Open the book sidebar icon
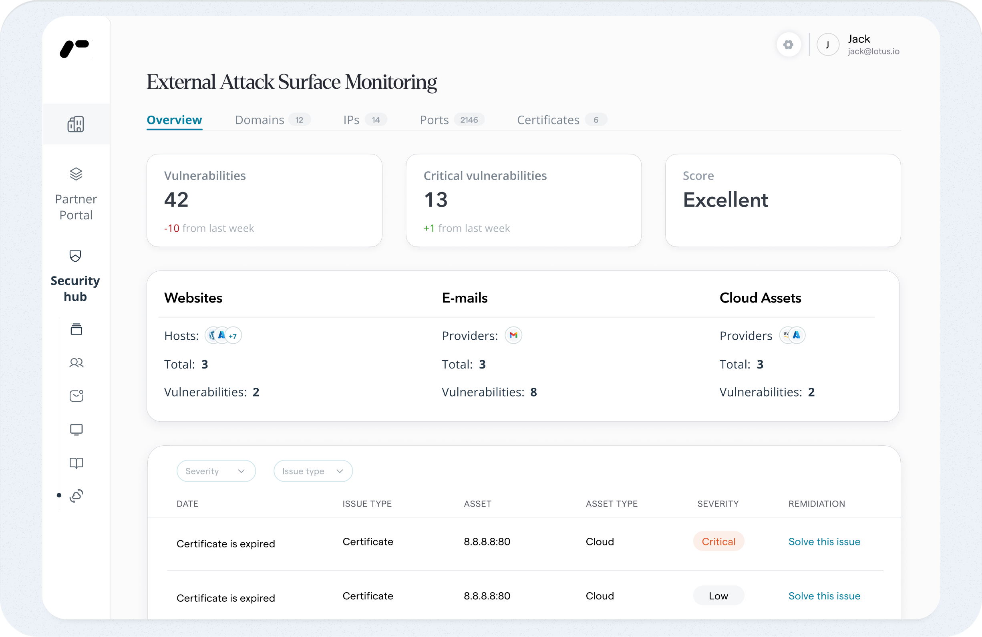 (x=76, y=463)
